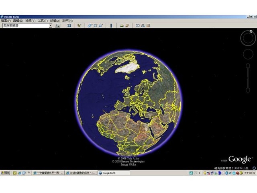This screenshot has height=193, width=257.
Task: Expand the search history dropdown arrow
Action: click(51, 26)
